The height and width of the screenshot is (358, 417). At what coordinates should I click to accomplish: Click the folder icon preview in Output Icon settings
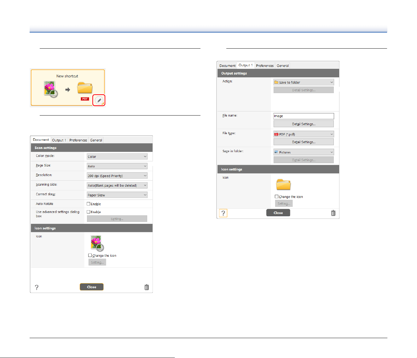[x=283, y=184]
